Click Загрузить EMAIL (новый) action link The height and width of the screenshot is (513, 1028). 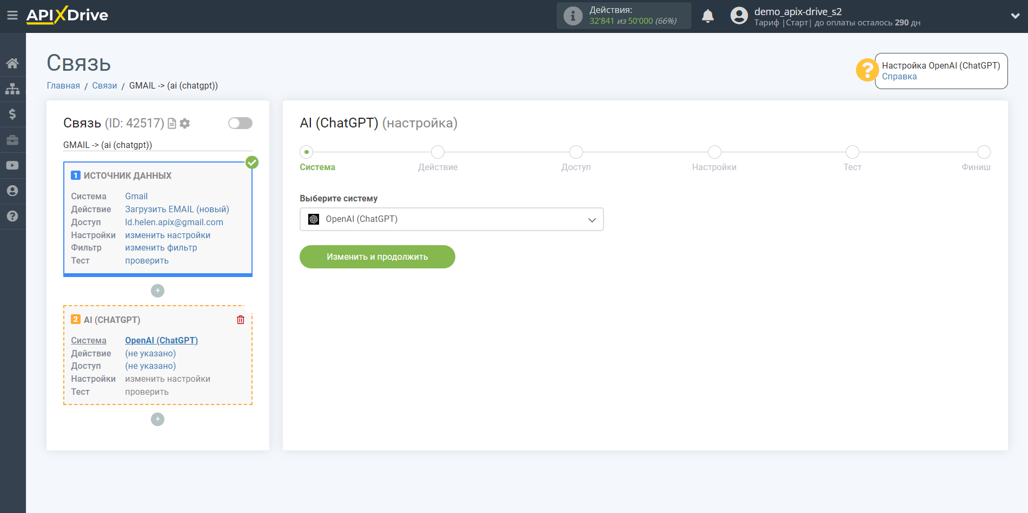[x=177, y=210]
